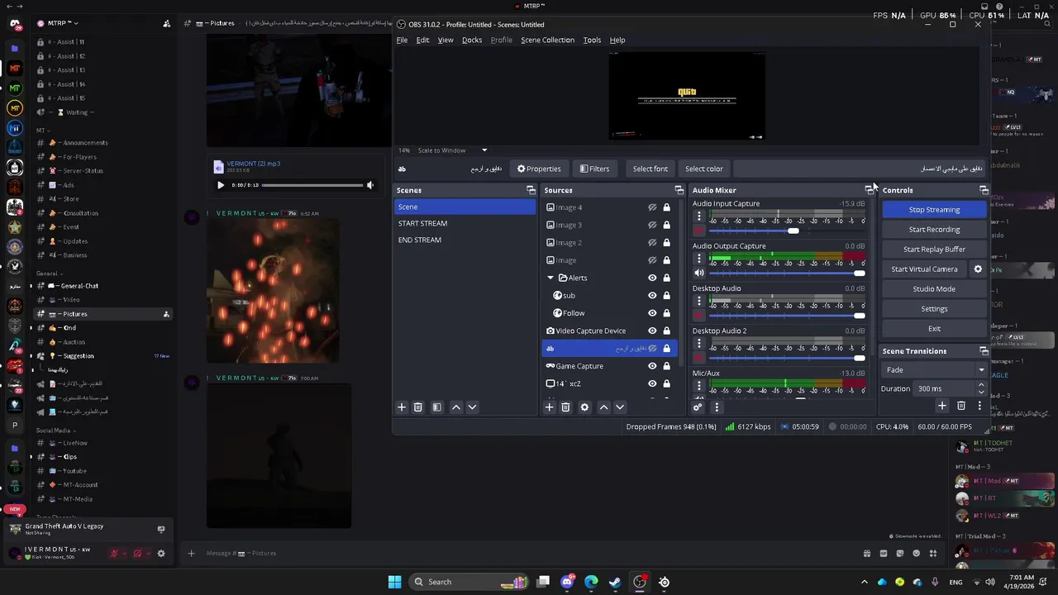Add a new source with plus icon

[x=549, y=407]
